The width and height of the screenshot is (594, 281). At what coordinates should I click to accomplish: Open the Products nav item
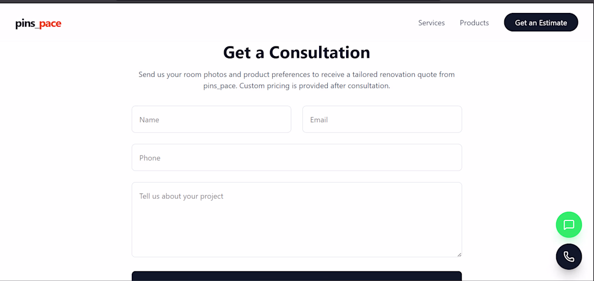(474, 23)
